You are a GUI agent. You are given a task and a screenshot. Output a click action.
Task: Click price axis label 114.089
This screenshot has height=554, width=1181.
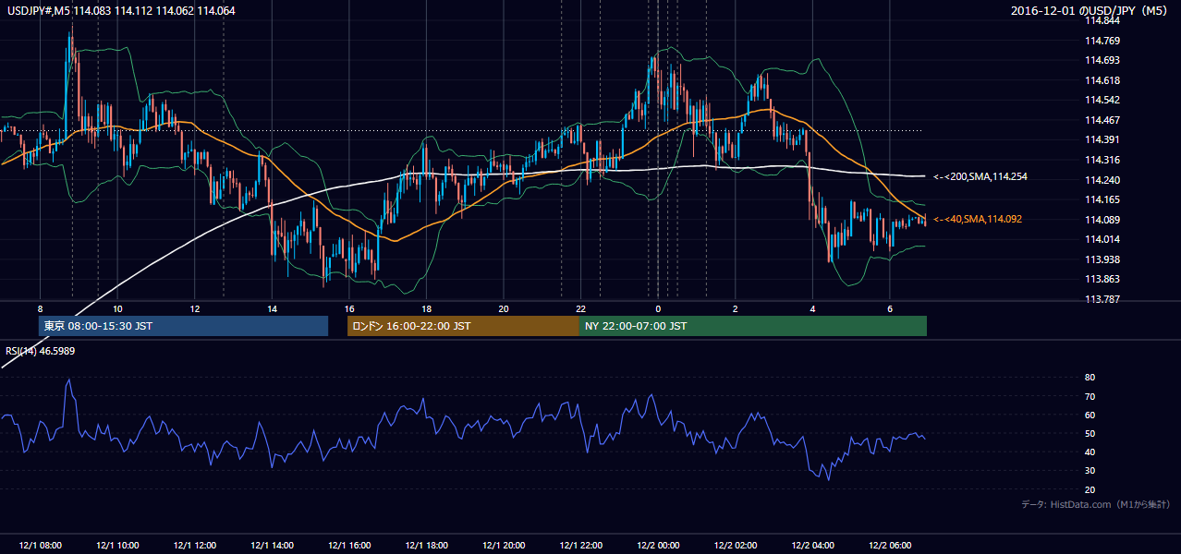pyautogui.click(x=1102, y=220)
